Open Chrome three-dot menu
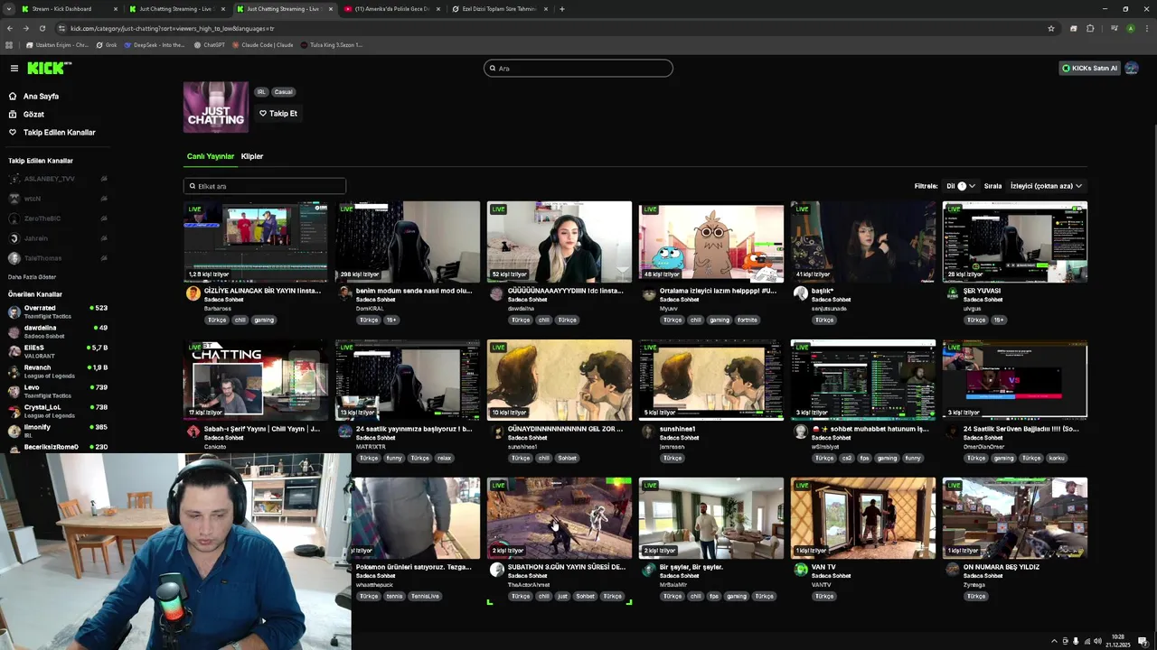The width and height of the screenshot is (1157, 650). [x=1145, y=28]
